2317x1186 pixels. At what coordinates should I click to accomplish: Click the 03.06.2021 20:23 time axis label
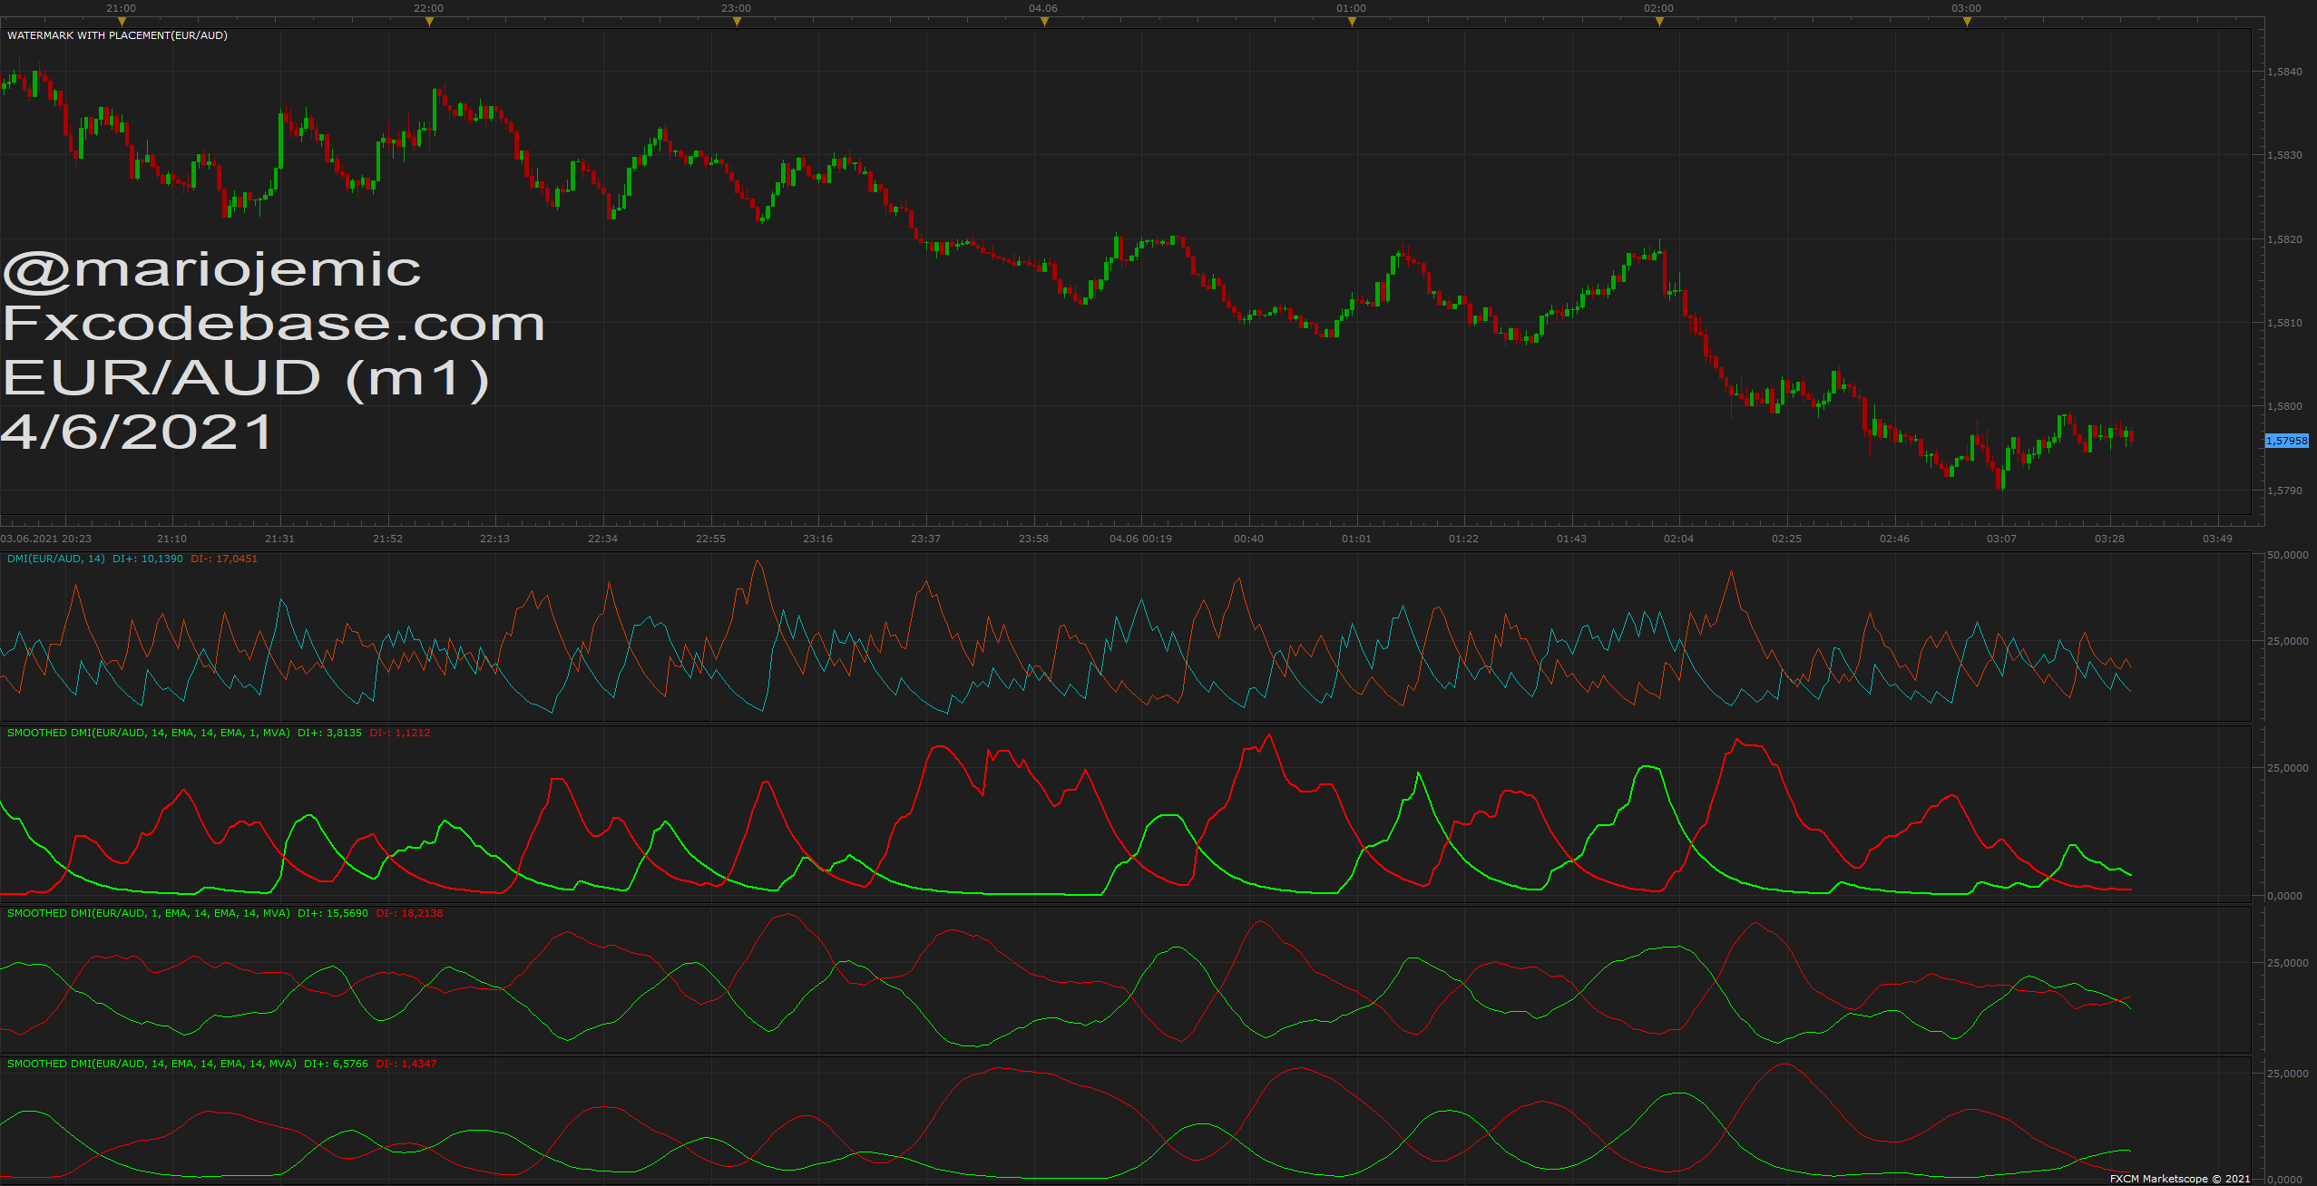coord(46,539)
